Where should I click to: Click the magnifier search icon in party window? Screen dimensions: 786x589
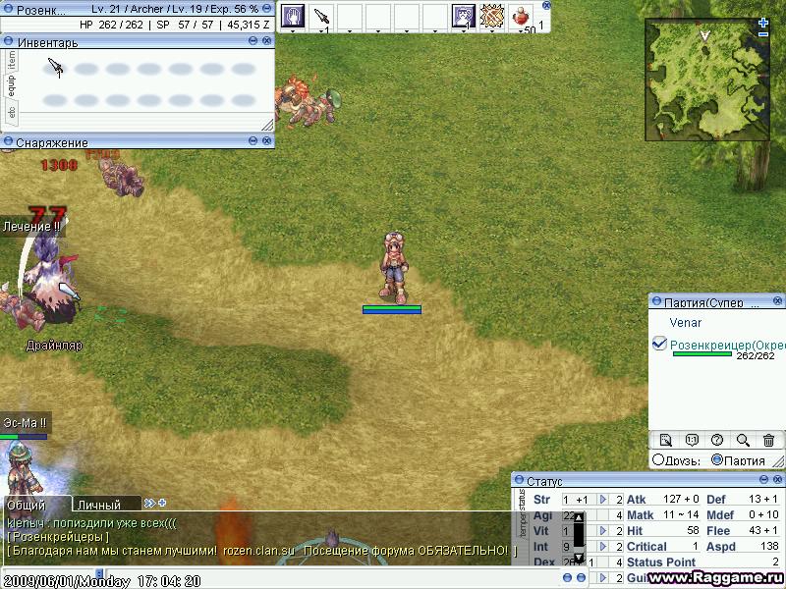[x=743, y=440]
